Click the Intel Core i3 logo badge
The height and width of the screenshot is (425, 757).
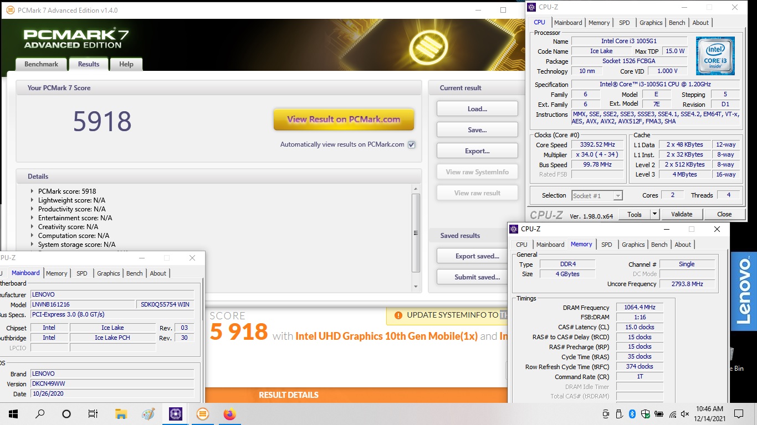[715, 56]
